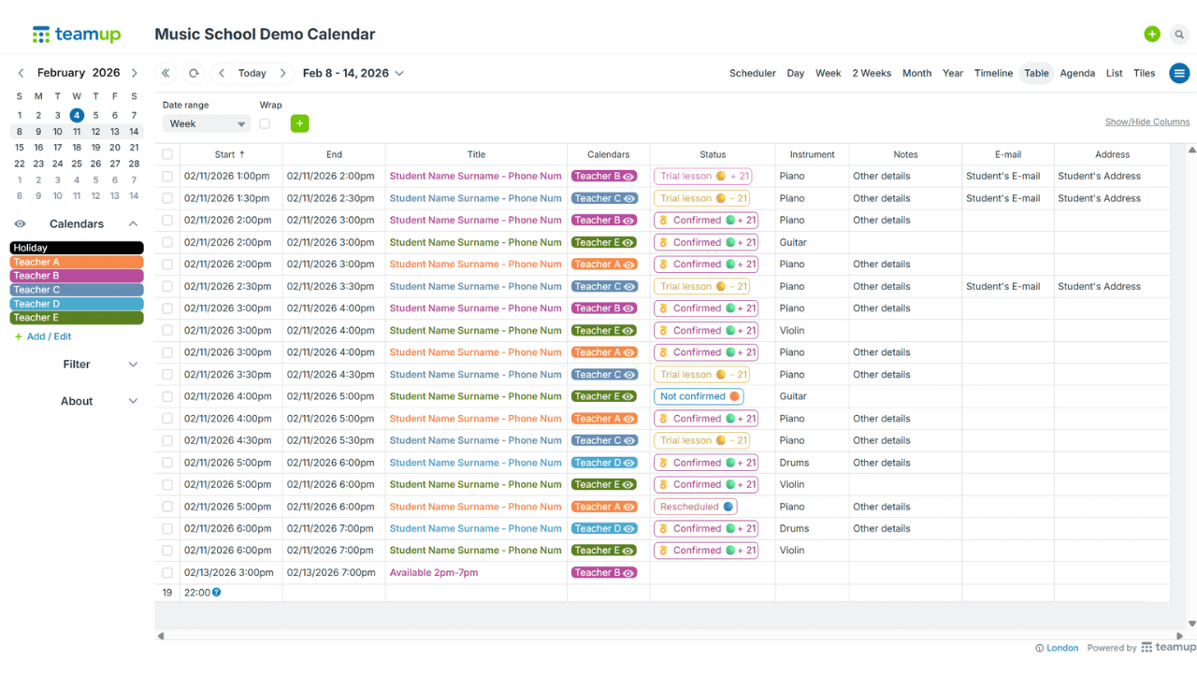Collapse sidebar with double-chevron icon
This screenshot has width=1197, height=673.
166,73
